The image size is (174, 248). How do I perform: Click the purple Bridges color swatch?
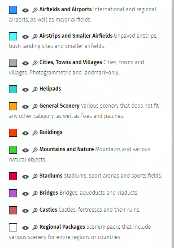click(13, 193)
